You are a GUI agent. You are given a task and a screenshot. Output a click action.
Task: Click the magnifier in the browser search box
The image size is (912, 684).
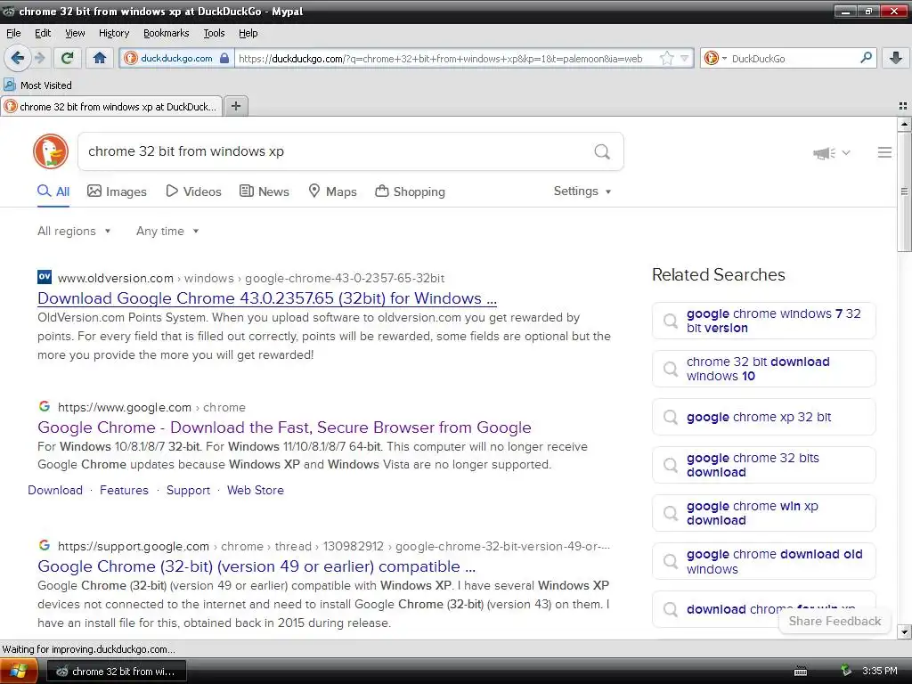(x=866, y=58)
